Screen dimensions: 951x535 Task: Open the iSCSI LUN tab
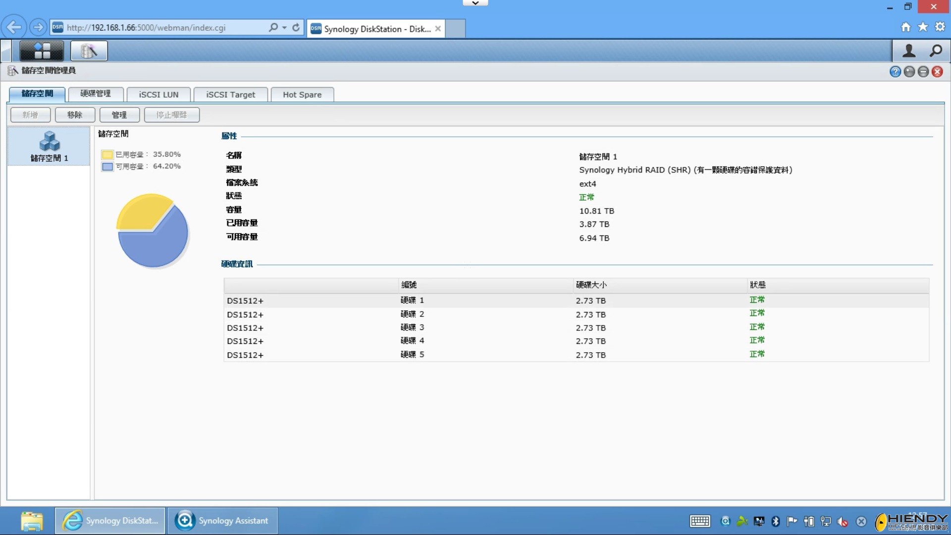158,95
